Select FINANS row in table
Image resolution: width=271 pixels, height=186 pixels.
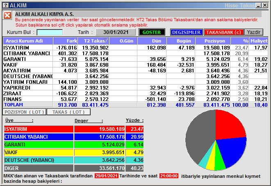[x=135, y=99]
